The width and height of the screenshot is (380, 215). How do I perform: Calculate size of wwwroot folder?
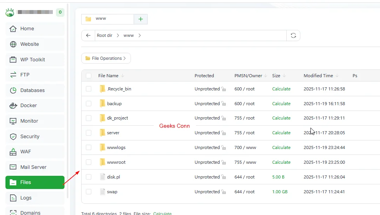pyautogui.click(x=281, y=162)
